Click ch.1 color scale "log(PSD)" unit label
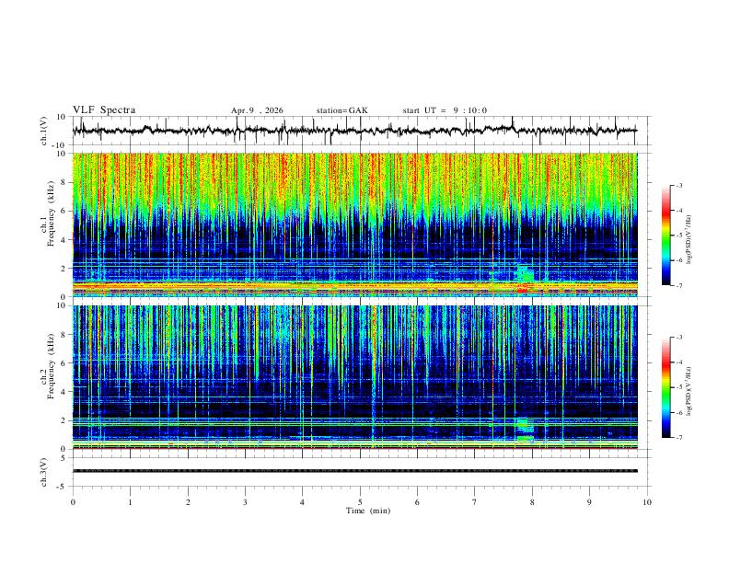Image resolution: width=729 pixels, height=563 pixels. point(689,240)
